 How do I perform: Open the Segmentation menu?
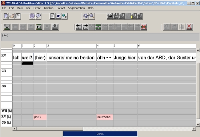point(76,8)
